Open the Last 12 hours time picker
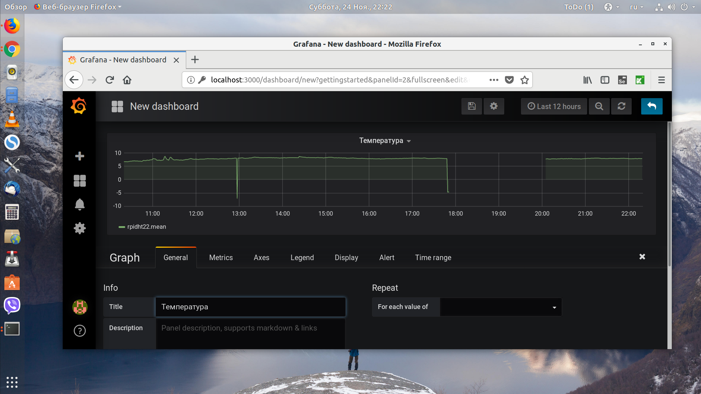This screenshot has width=701, height=394. (x=554, y=106)
